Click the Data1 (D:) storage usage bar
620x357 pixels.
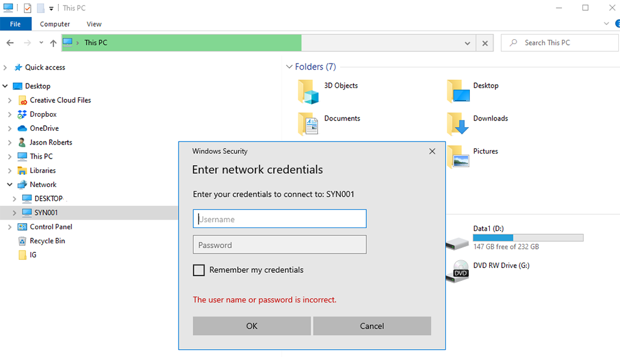[528, 237]
